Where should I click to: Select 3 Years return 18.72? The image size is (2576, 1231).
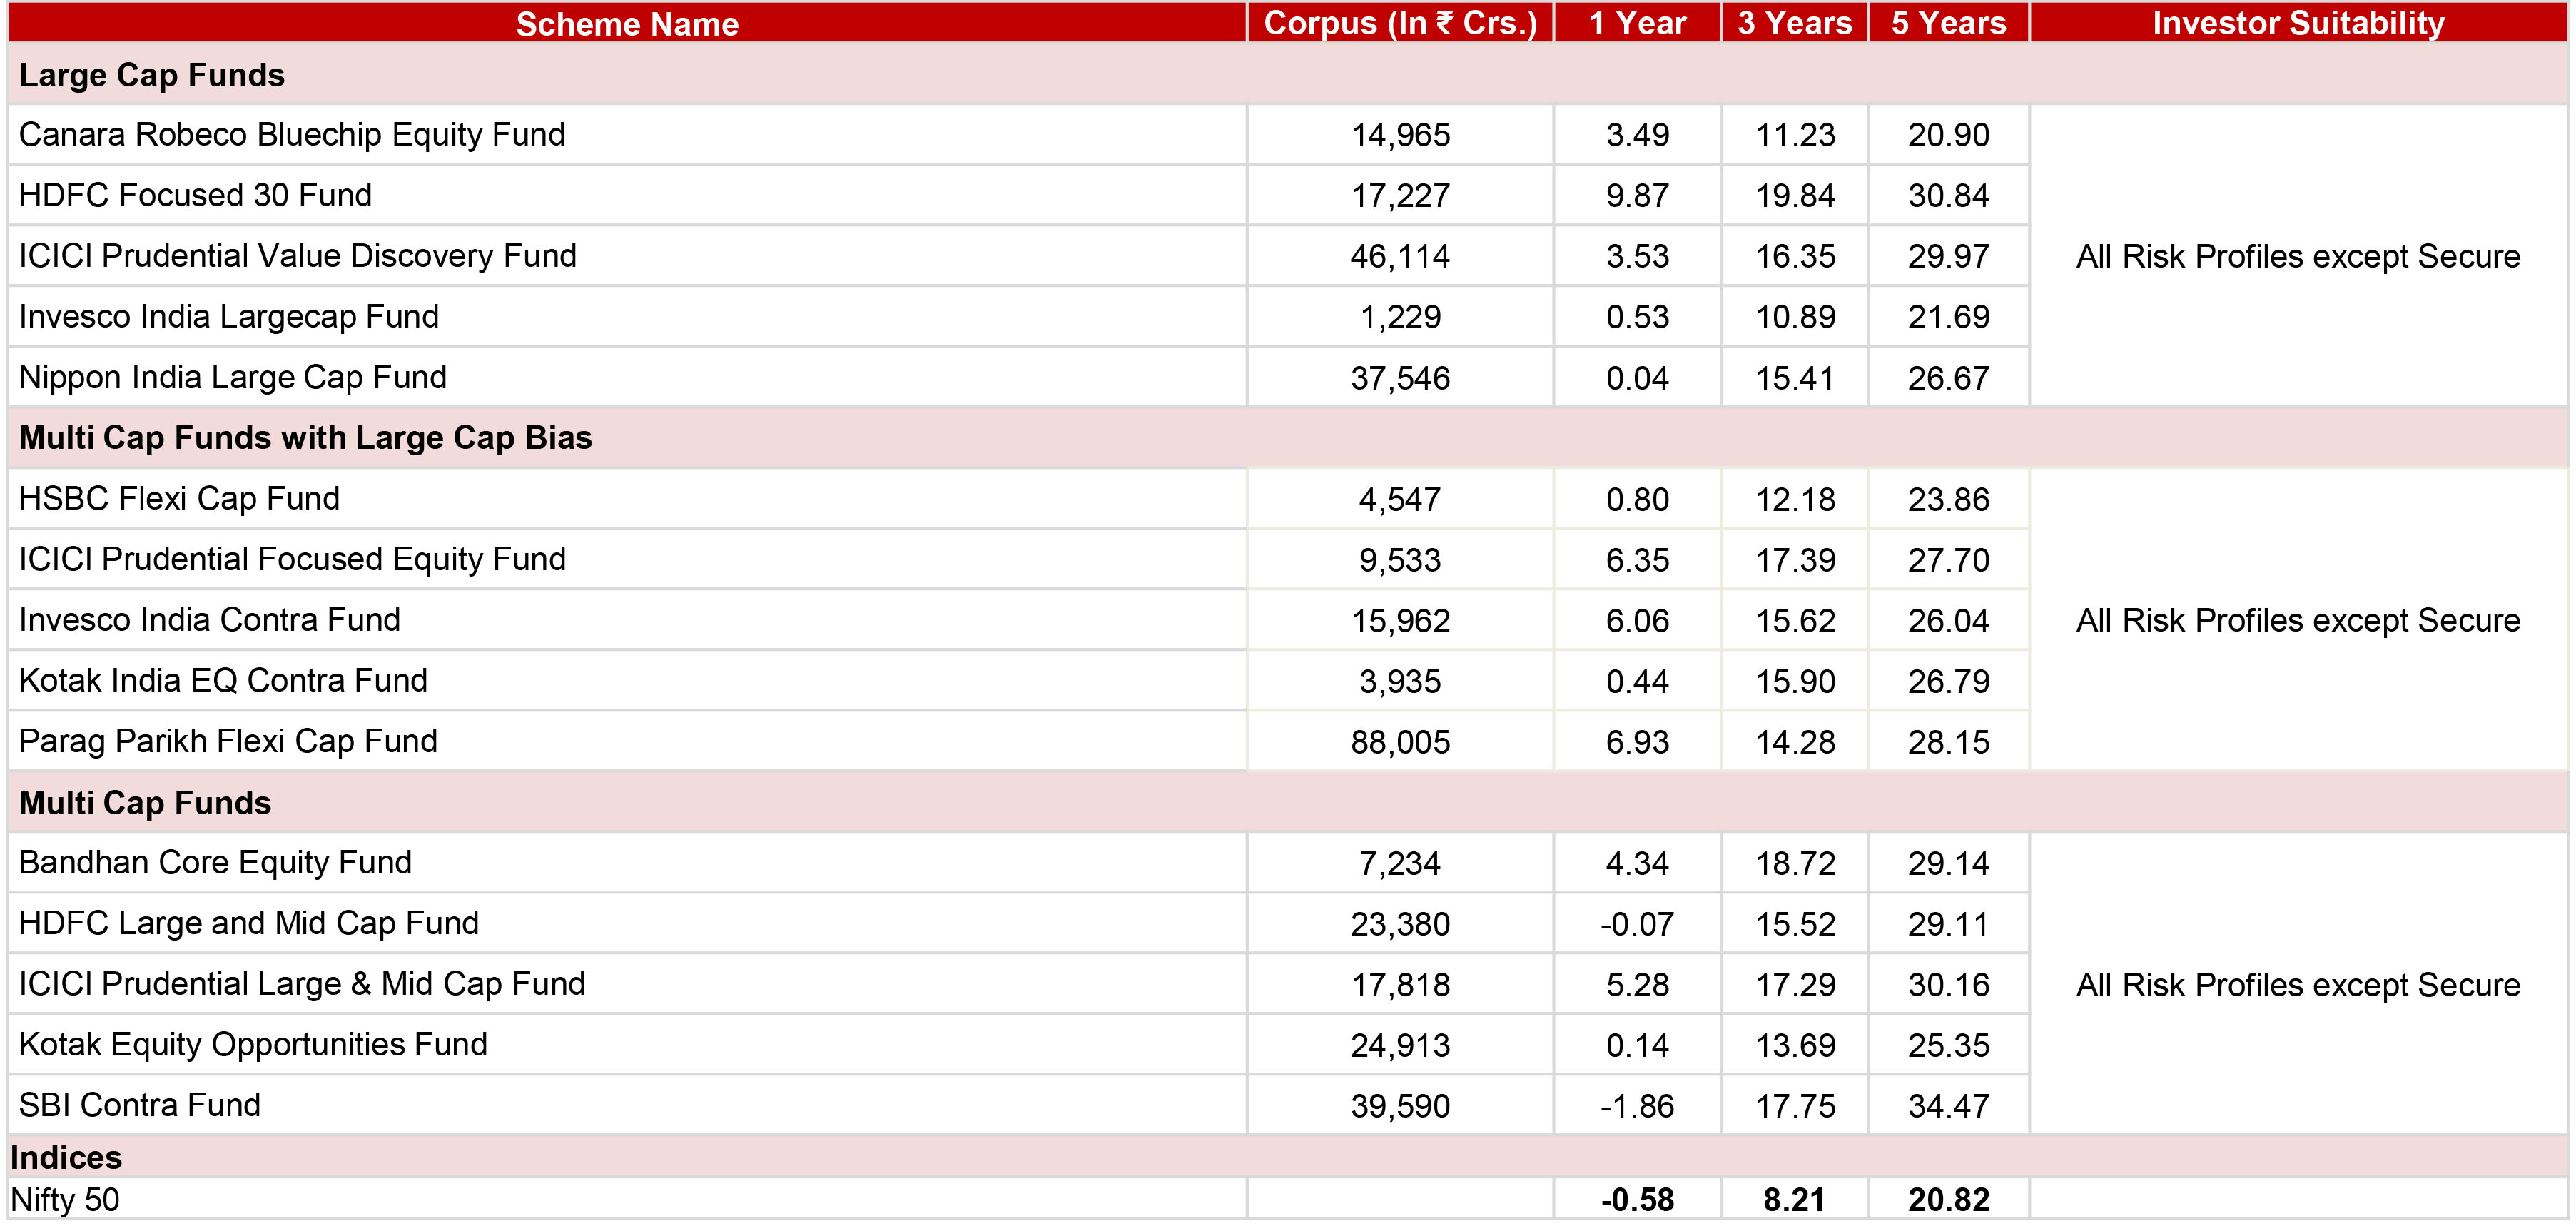click(x=1795, y=863)
